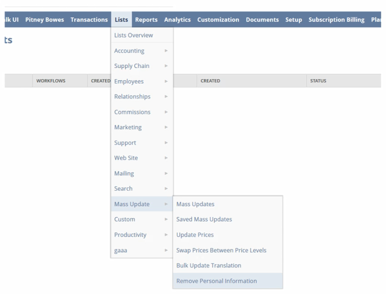Open Saved Mass Updates
The width and height of the screenshot is (386, 294).
click(228, 219)
